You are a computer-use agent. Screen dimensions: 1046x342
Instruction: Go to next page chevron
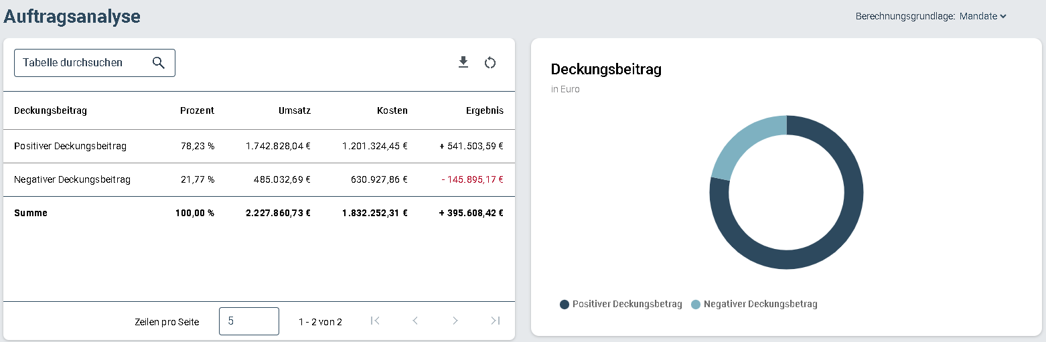click(x=455, y=321)
